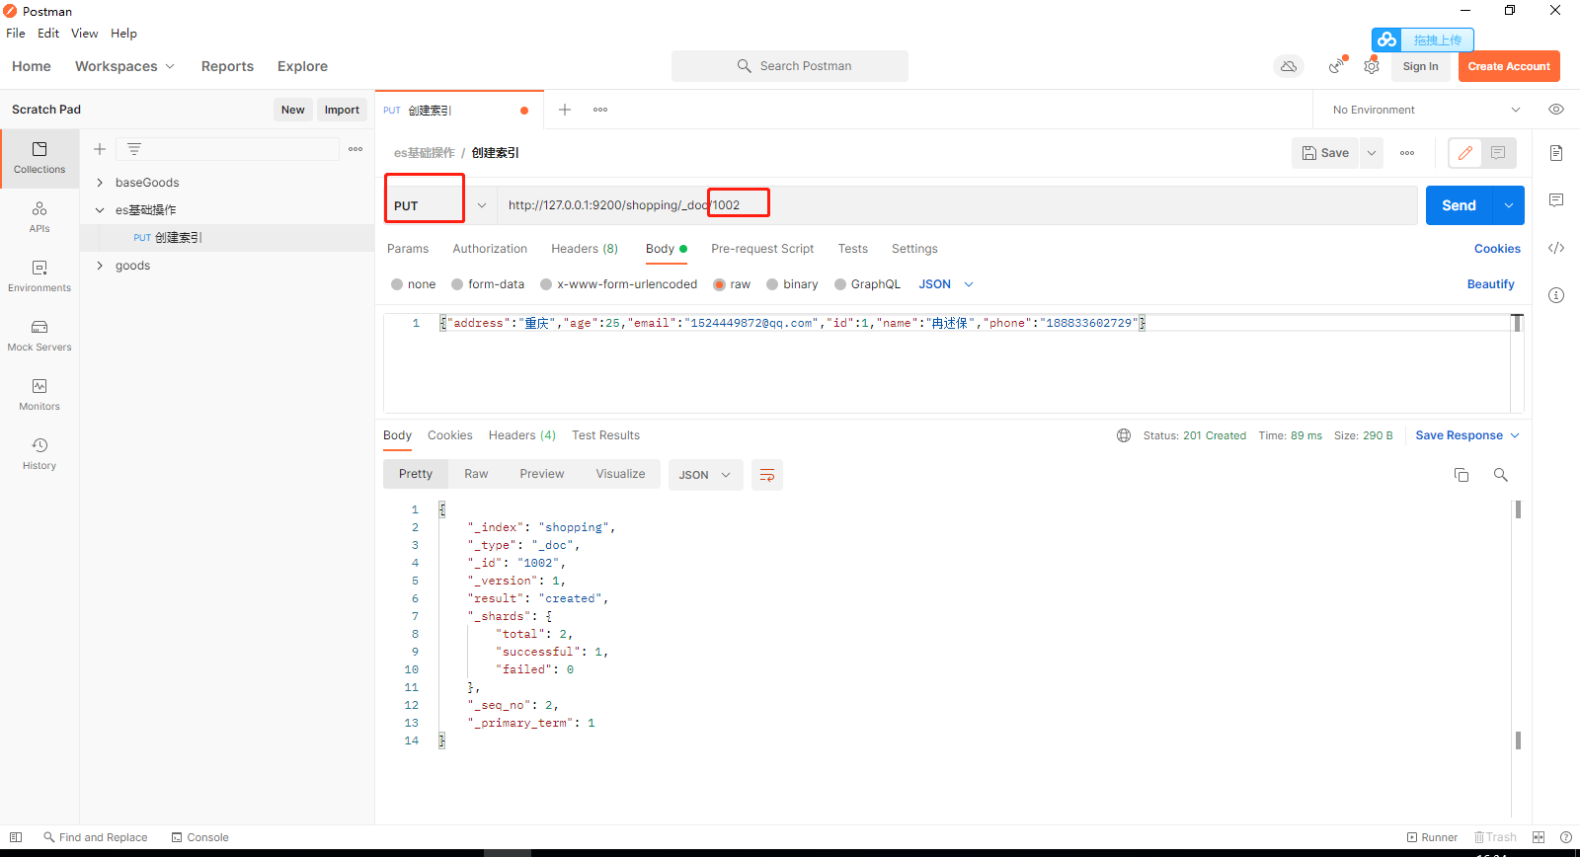Click the environment quick look eye icon

tap(1556, 110)
